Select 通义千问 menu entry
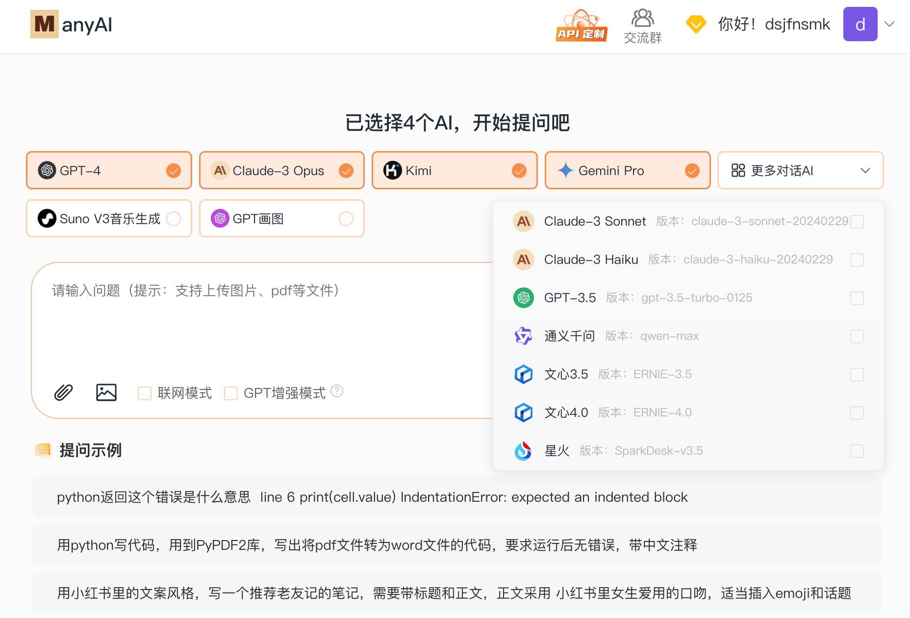Screen dimensions: 910x618 click(688, 336)
